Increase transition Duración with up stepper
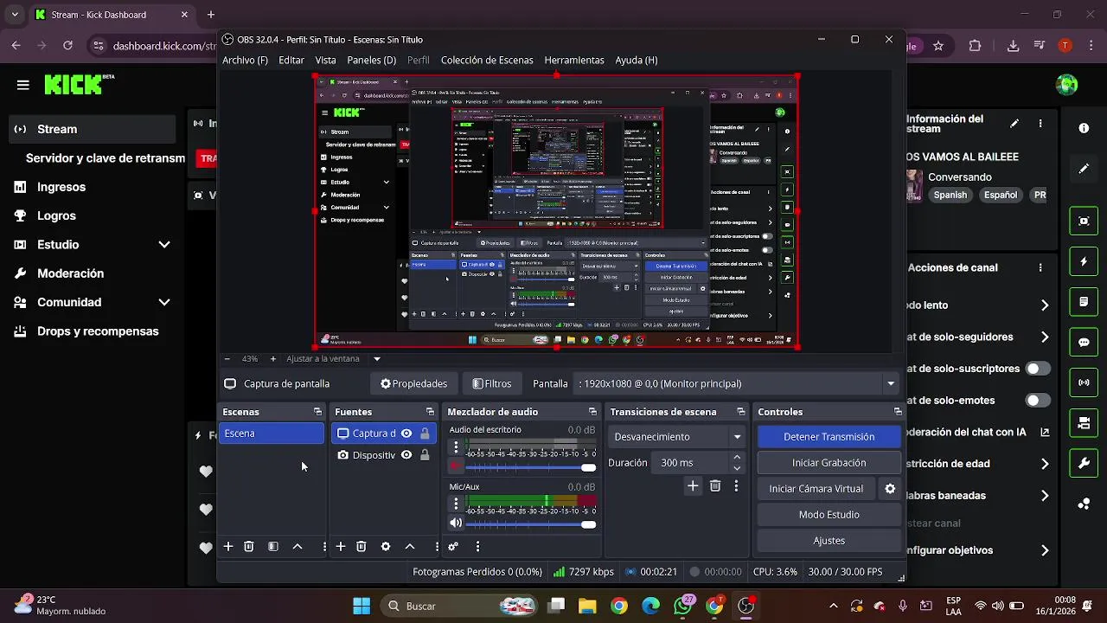The image size is (1107, 623). [737, 458]
